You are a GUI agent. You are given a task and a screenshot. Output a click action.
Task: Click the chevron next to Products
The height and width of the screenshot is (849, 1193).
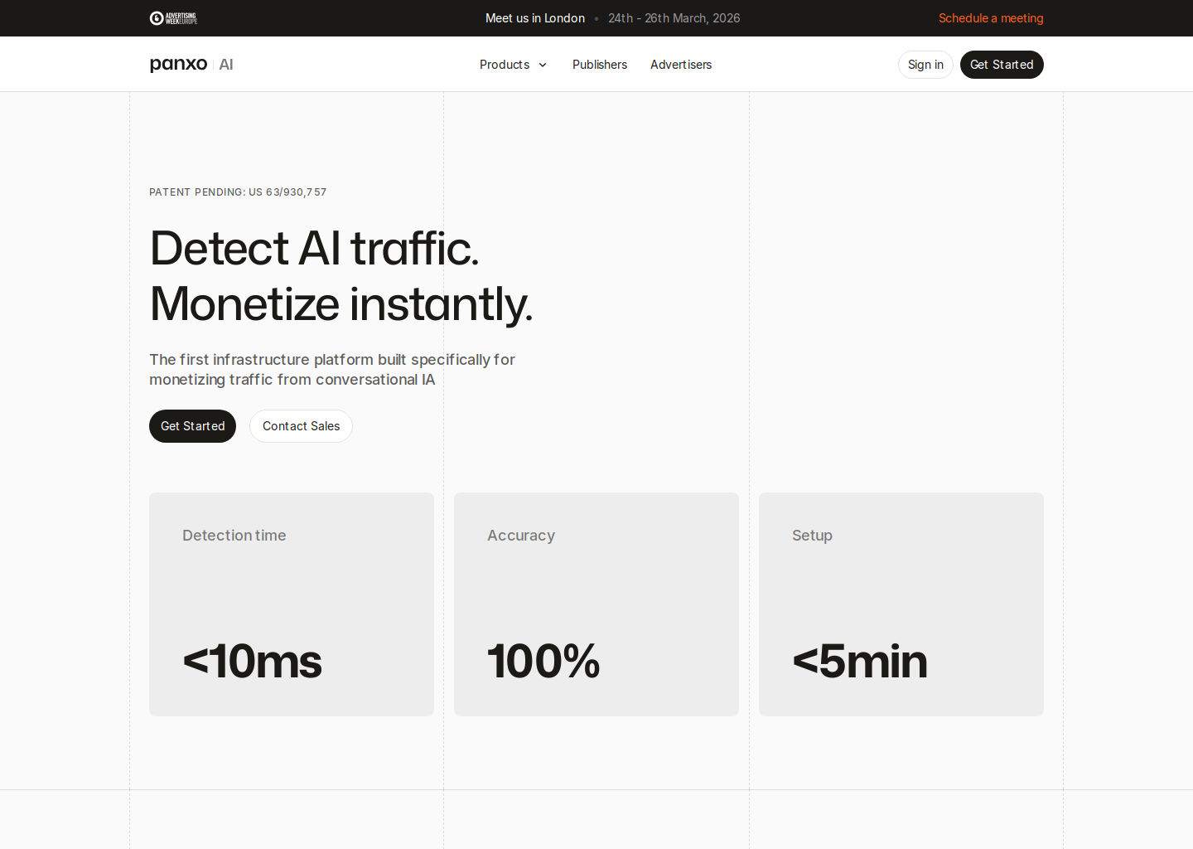[543, 65]
